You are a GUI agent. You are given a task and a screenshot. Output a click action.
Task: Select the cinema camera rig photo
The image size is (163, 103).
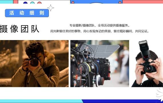pyautogui.click(x=100, y=64)
